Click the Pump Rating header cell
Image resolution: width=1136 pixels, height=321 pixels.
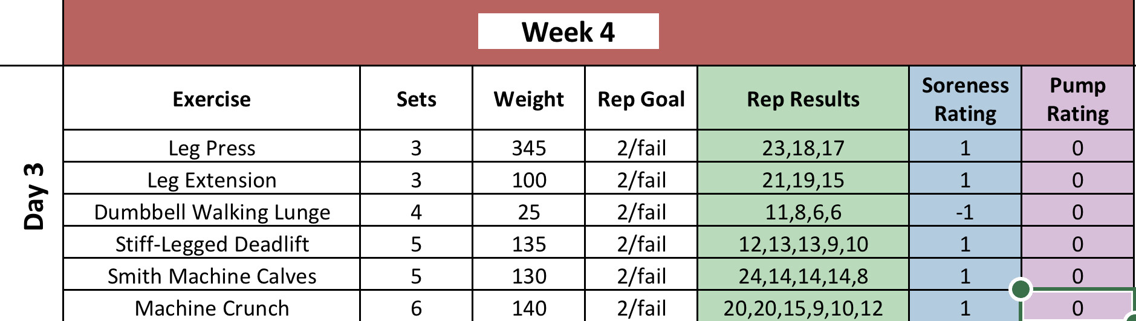click(1077, 99)
